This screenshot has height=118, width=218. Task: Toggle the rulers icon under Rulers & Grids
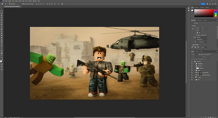pos(192,47)
